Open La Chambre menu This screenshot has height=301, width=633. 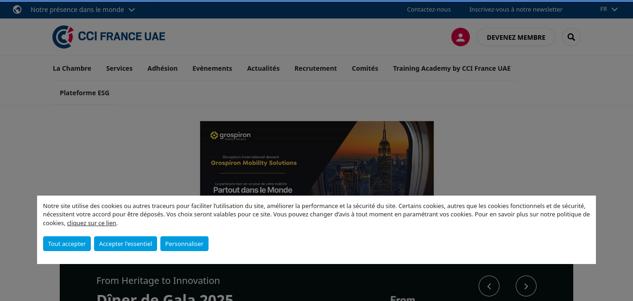click(72, 68)
